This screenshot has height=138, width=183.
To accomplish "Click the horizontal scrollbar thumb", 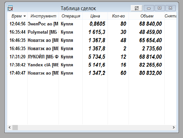I will click(x=15, y=128).
